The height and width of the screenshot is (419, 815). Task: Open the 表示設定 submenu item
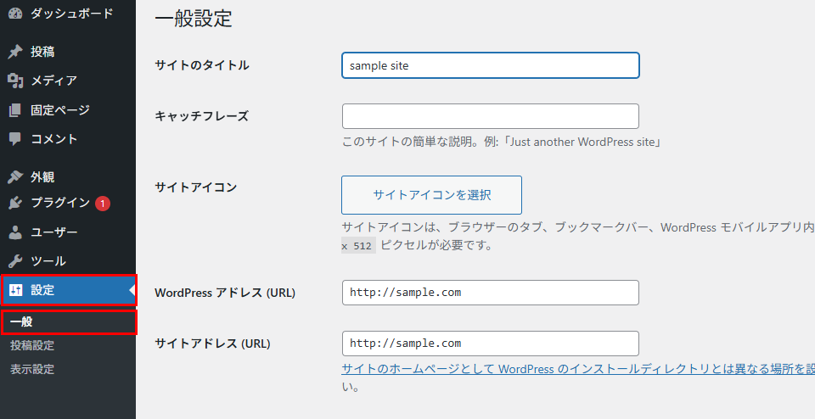32,369
